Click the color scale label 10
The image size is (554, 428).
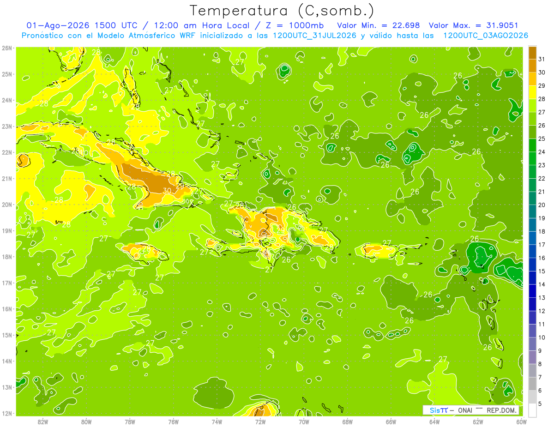point(542,337)
